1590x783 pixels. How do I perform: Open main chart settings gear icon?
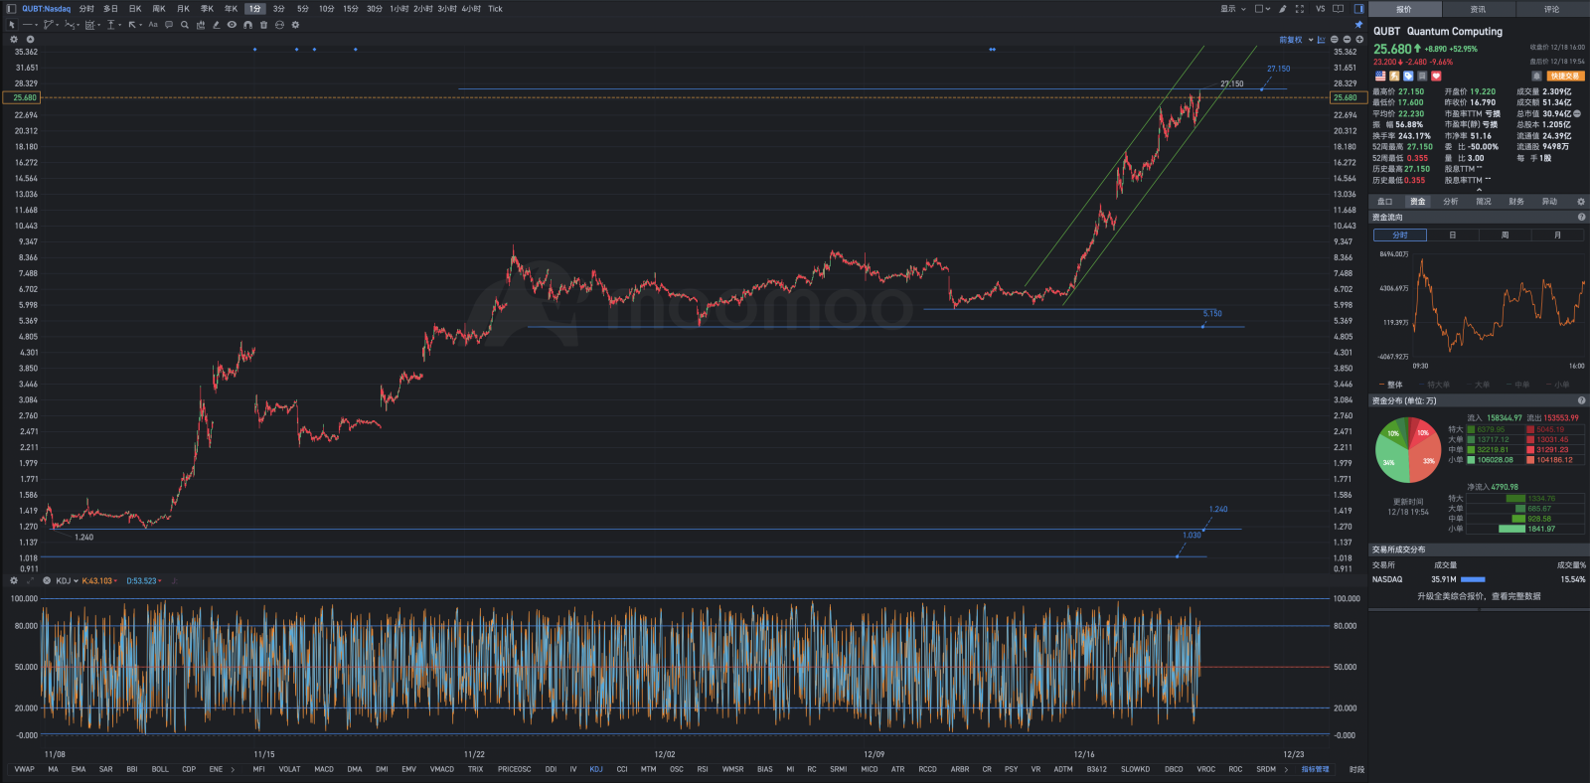click(x=14, y=40)
